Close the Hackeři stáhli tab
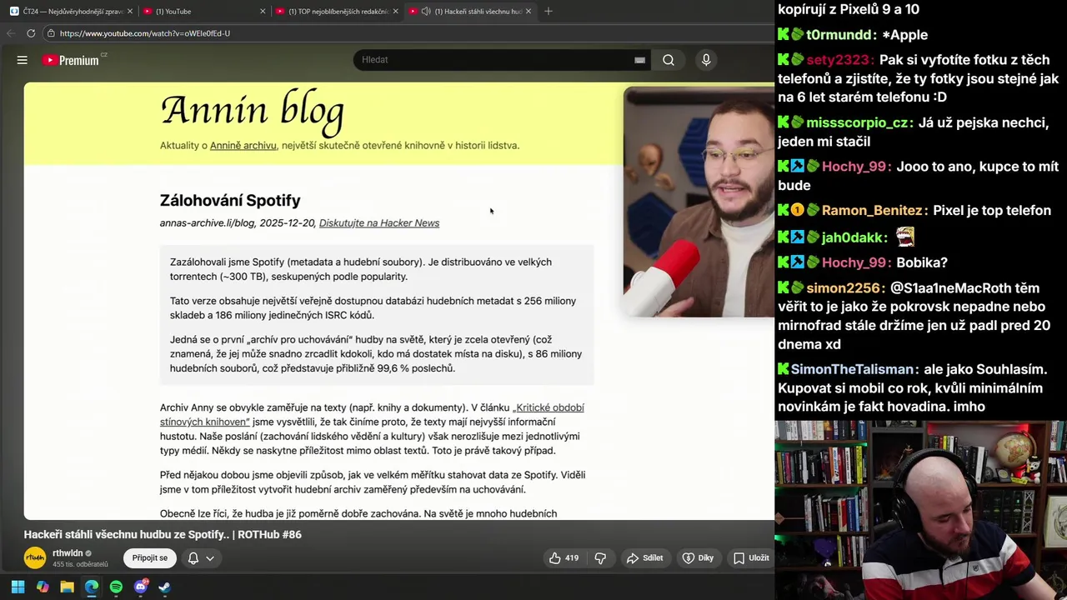The width and height of the screenshot is (1067, 600). pos(528,12)
